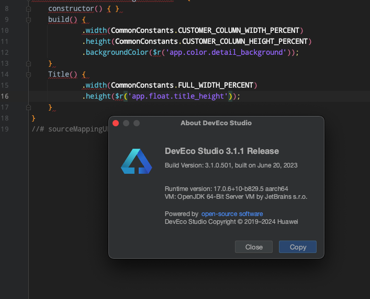Click the DevEco Studio logo icon

[137, 161]
